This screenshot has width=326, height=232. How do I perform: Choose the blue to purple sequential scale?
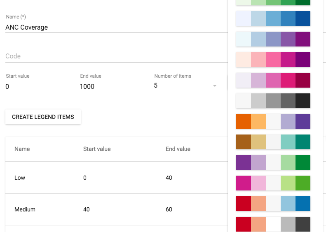(x=273, y=39)
